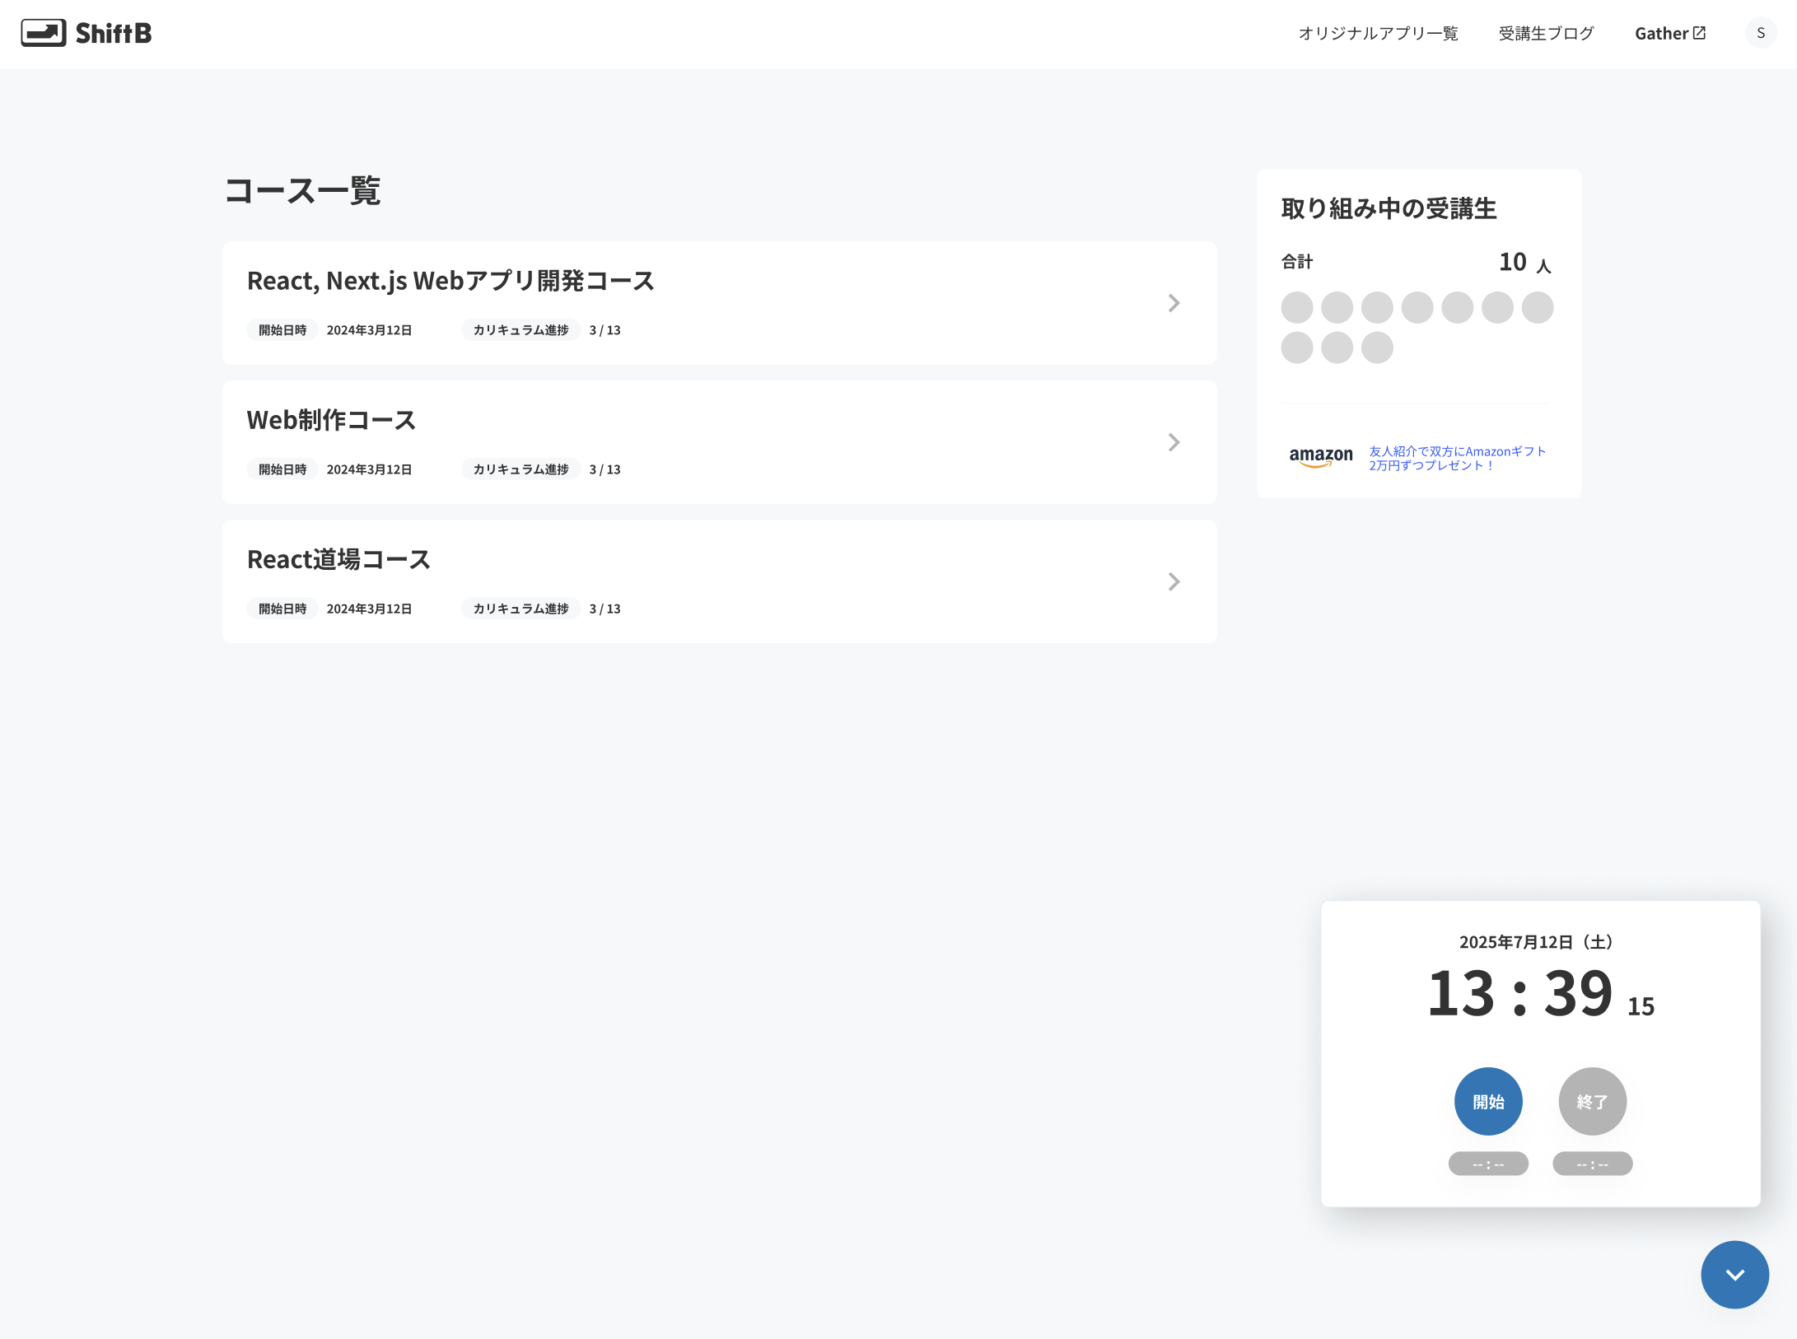Click the first student avatar circle
The width and height of the screenshot is (1797, 1339).
pyautogui.click(x=1296, y=306)
